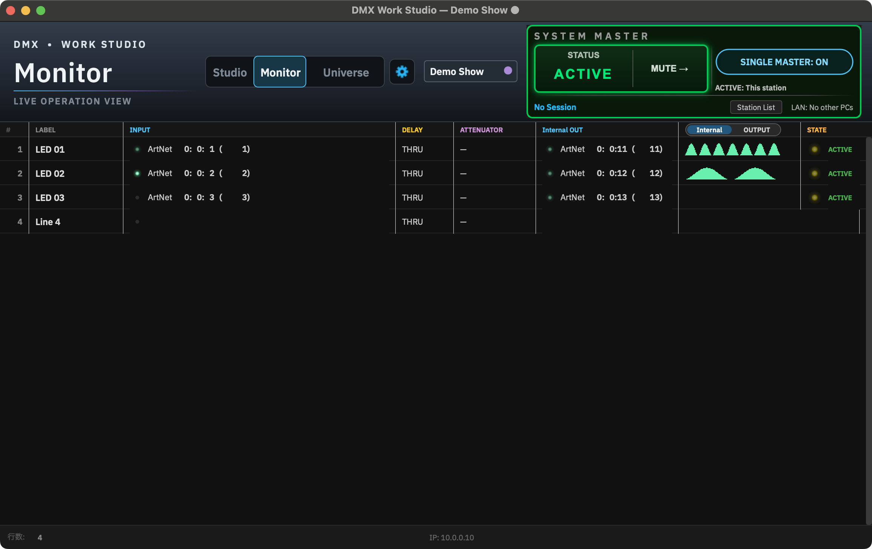Open the Universe tab
Screen dimensions: 872x549
click(346, 72)
